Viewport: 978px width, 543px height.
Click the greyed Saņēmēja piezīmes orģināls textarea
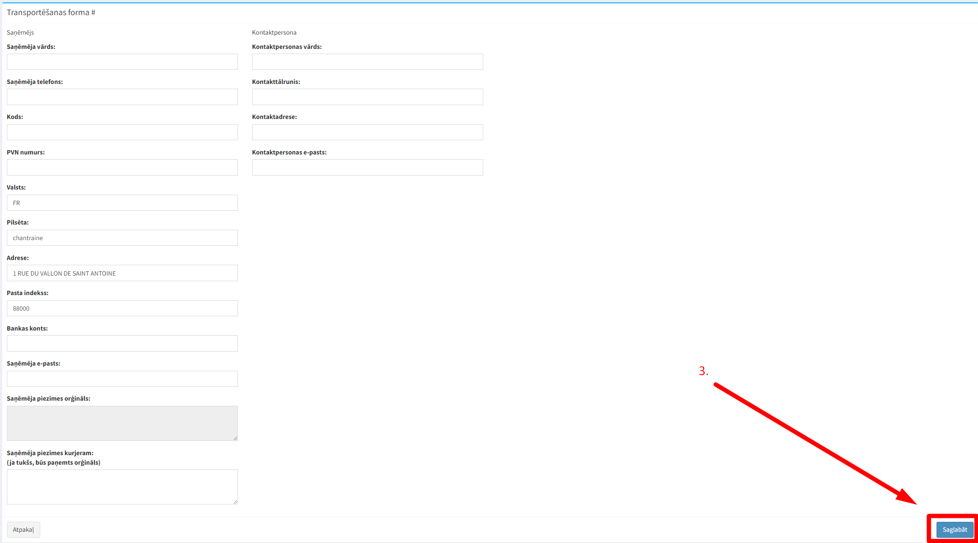tap(122, 423)
